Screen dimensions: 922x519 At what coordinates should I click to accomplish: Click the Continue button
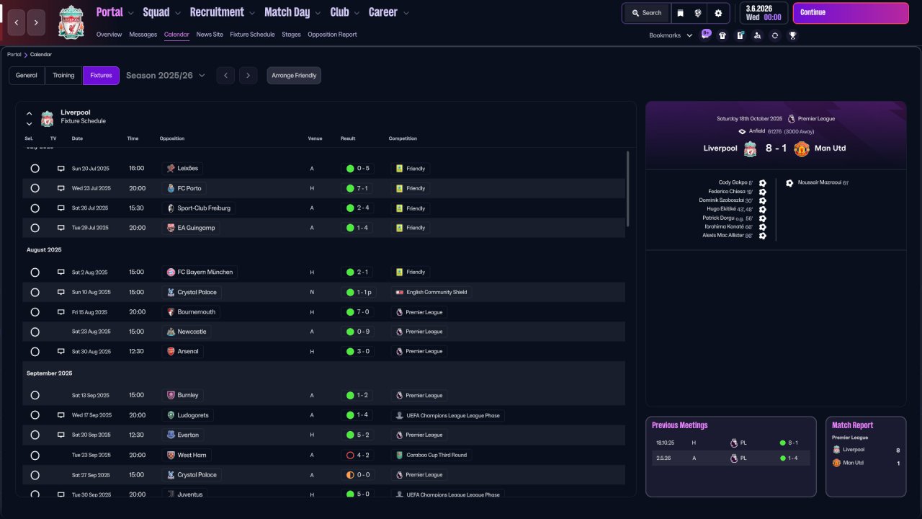[851, 13]
